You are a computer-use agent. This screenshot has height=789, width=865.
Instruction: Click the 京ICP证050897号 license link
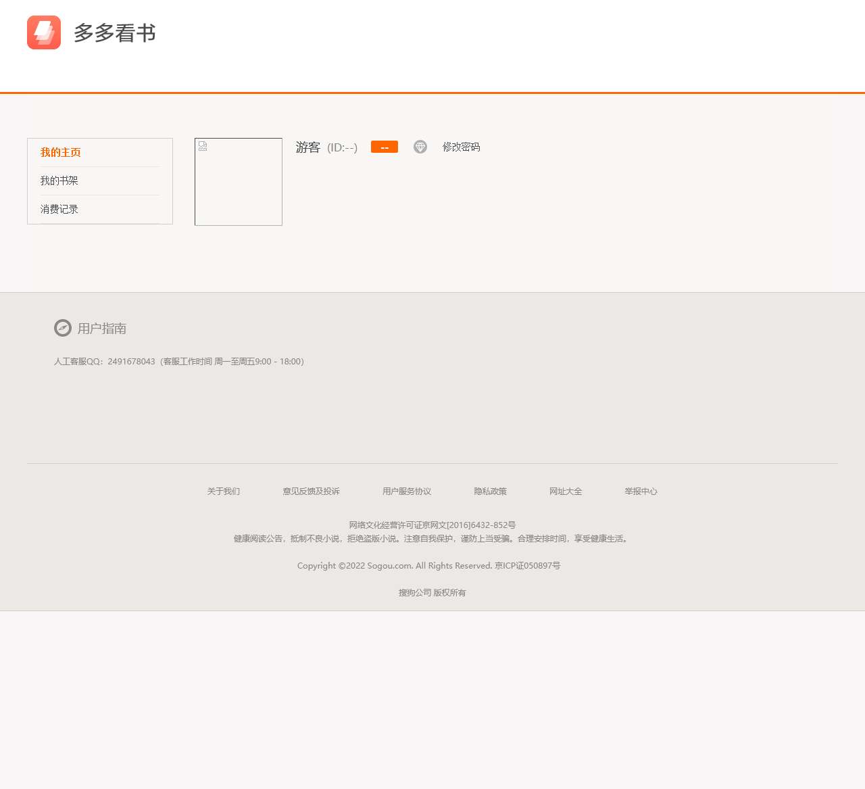coord(528,565)
